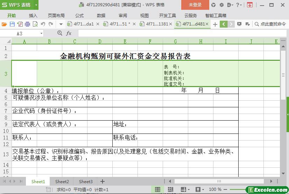Open file with the folder icon

(4, 24)
